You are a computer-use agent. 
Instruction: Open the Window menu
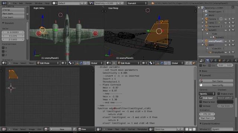39,3
